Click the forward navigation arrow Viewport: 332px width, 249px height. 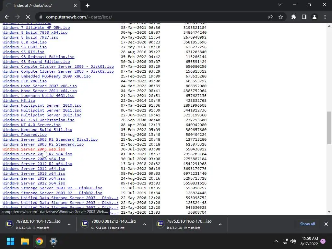18,17
